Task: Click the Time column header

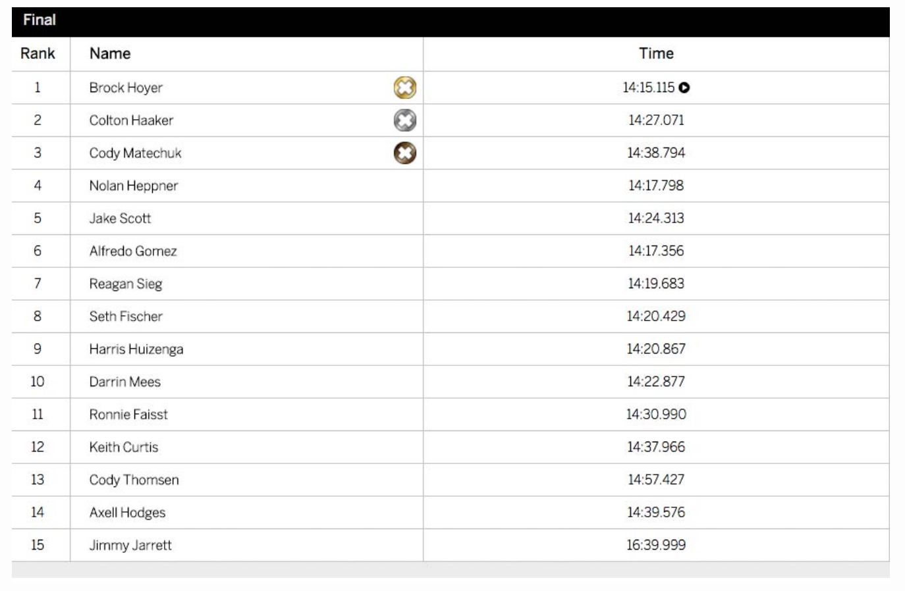Action: click(x=656, y=54)
